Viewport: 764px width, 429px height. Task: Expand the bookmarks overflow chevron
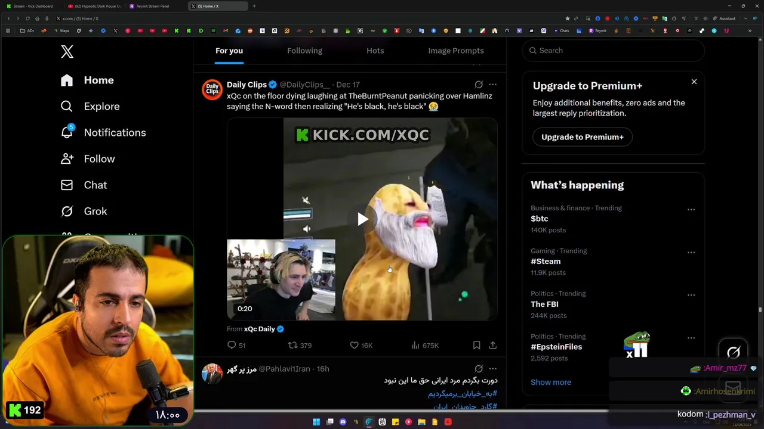[x=750, y=30]
